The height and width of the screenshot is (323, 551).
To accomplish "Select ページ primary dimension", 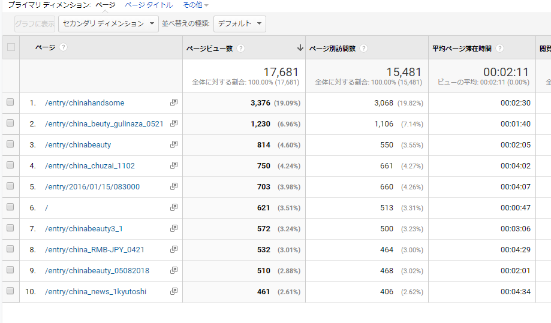I will (106, 5).
